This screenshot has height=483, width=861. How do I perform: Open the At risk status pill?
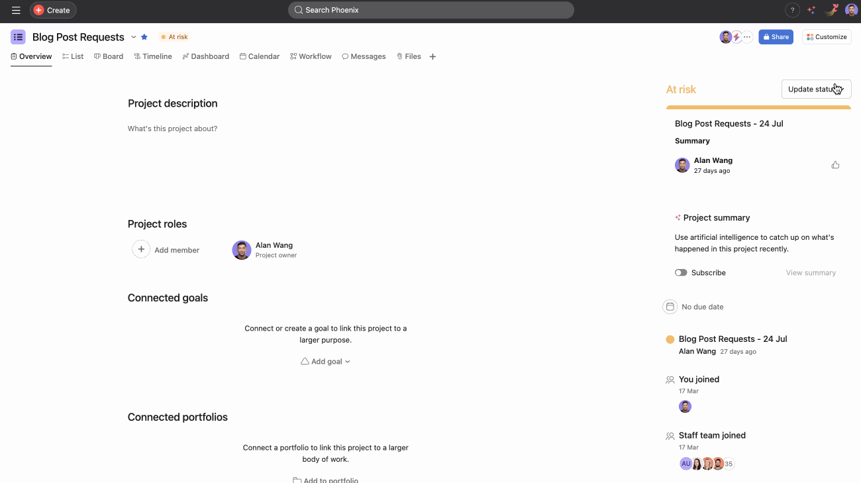(174, 37)
